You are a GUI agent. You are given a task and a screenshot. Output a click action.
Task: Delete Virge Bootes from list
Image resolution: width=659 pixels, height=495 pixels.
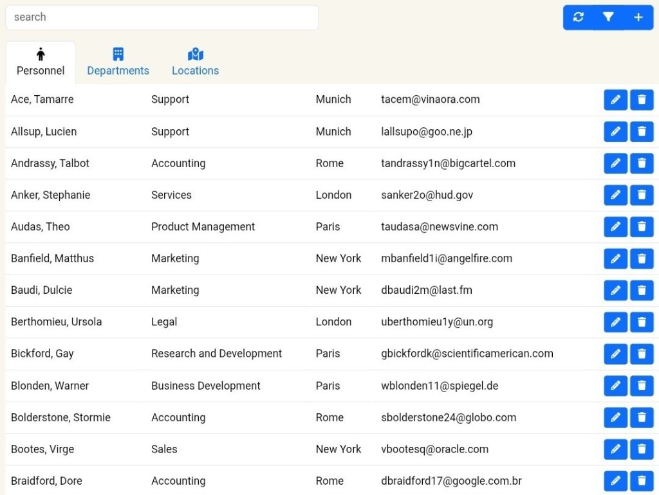point(642,449)
